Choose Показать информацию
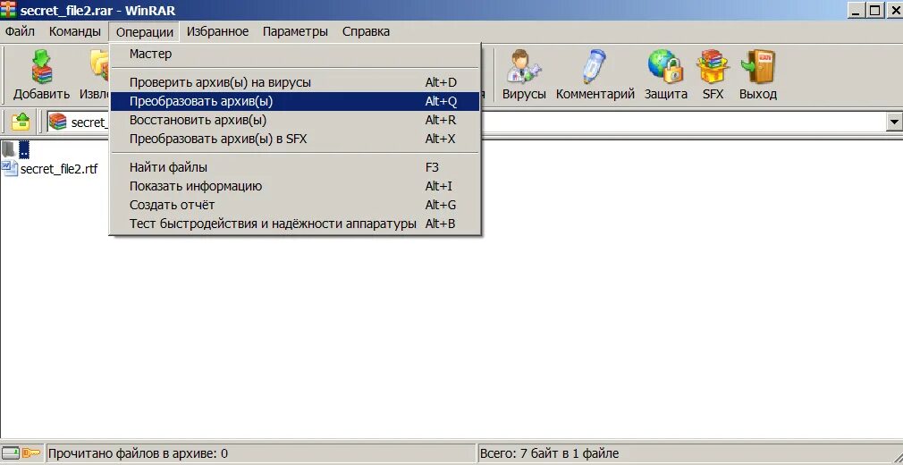 (x=295, y=186)
